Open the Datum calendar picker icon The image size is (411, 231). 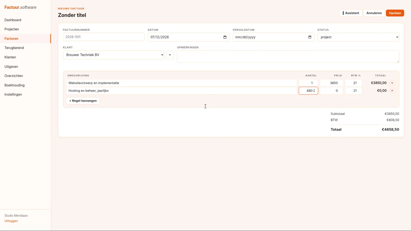coord(225,37)
